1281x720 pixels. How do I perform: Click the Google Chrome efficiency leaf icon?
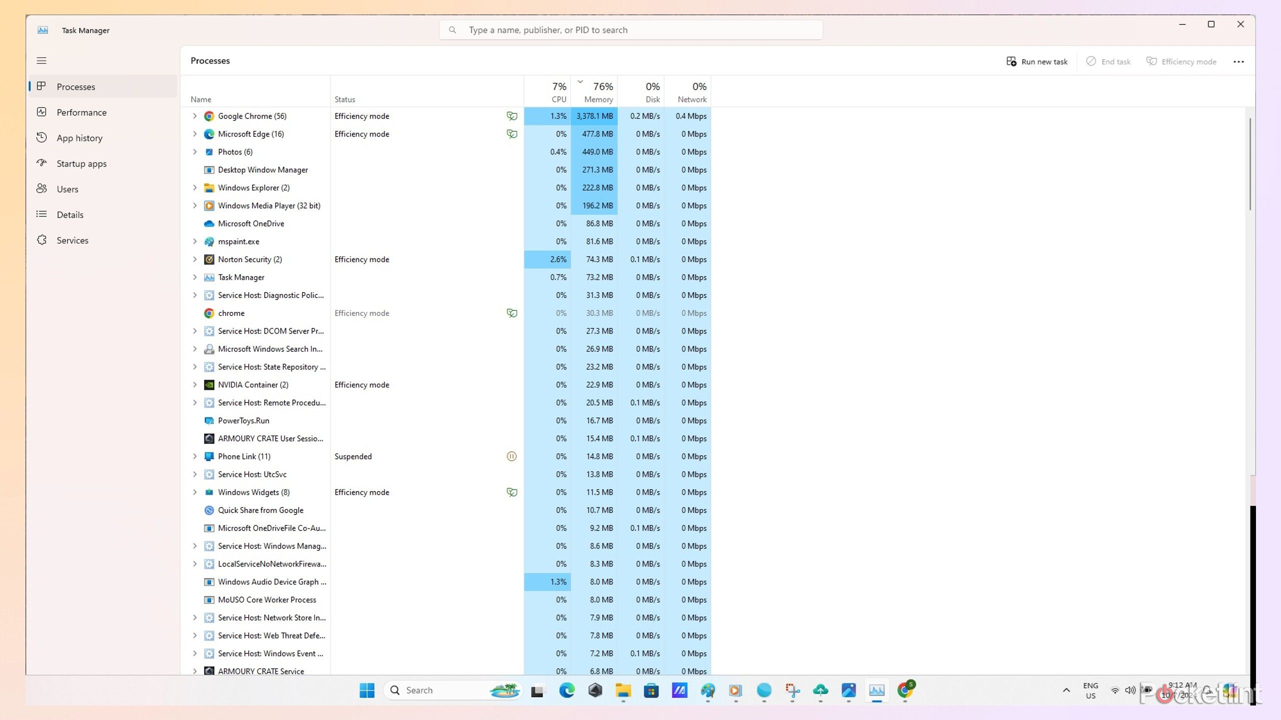point(511,116)
